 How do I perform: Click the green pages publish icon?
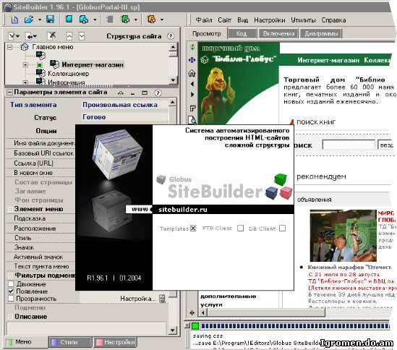(125, 20)
